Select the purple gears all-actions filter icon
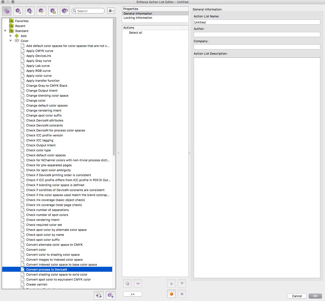Image resolution: width=325 pixels, height=301 pixels. [7, 11]
